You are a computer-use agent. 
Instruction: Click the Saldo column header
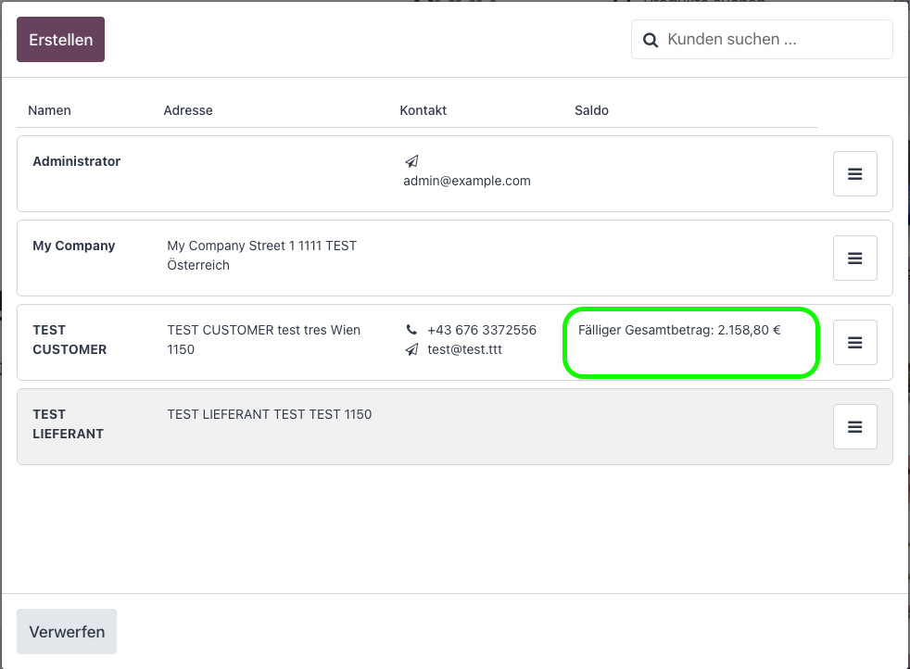591,110
